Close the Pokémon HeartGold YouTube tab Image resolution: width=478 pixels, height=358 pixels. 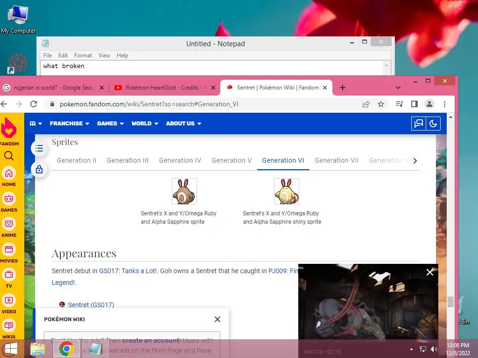[x=213, y=88]
